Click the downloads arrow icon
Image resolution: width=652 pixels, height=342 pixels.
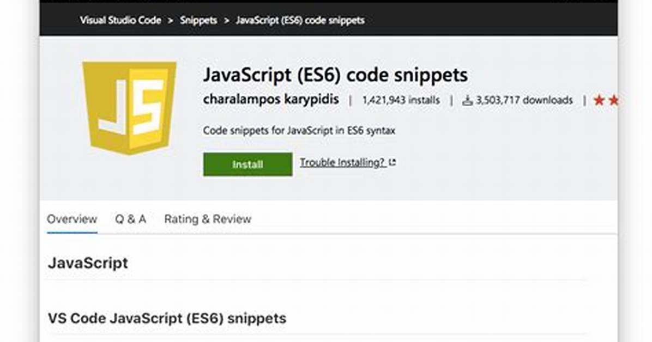(468, 100)
